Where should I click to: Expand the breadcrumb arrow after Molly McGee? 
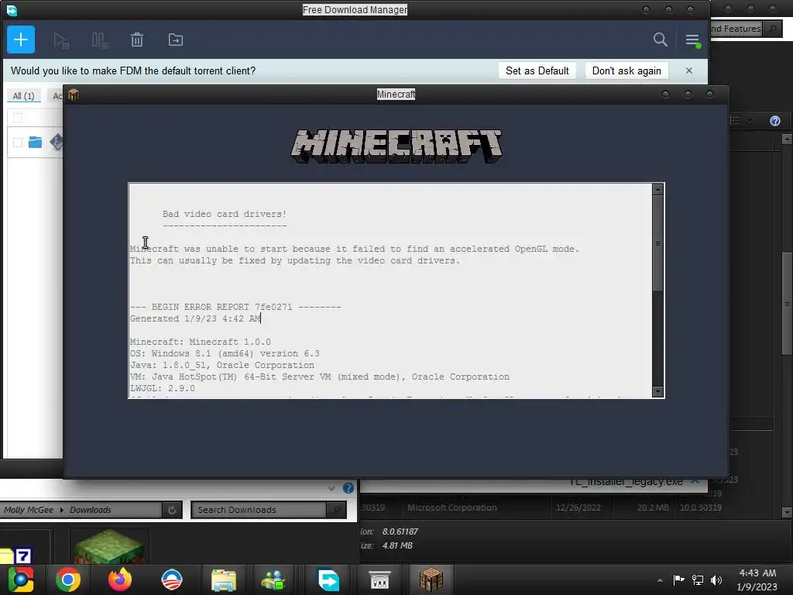click(x=62, y=510)
